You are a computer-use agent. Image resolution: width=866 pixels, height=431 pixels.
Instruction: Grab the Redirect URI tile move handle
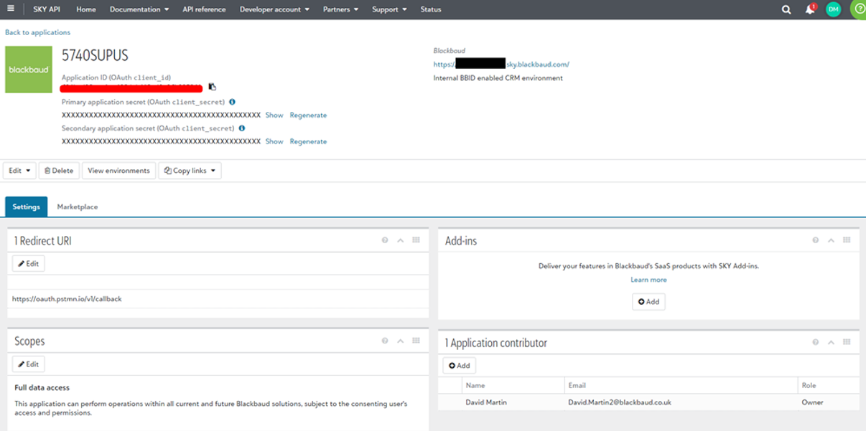click(416, 240)
